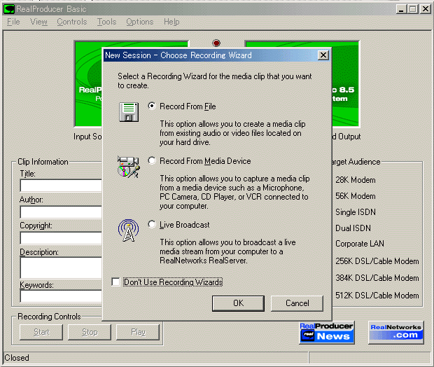
Task: Click the 512K DSL/Cable Modem label
Action: pyautogui.click(x=377, y=296)
